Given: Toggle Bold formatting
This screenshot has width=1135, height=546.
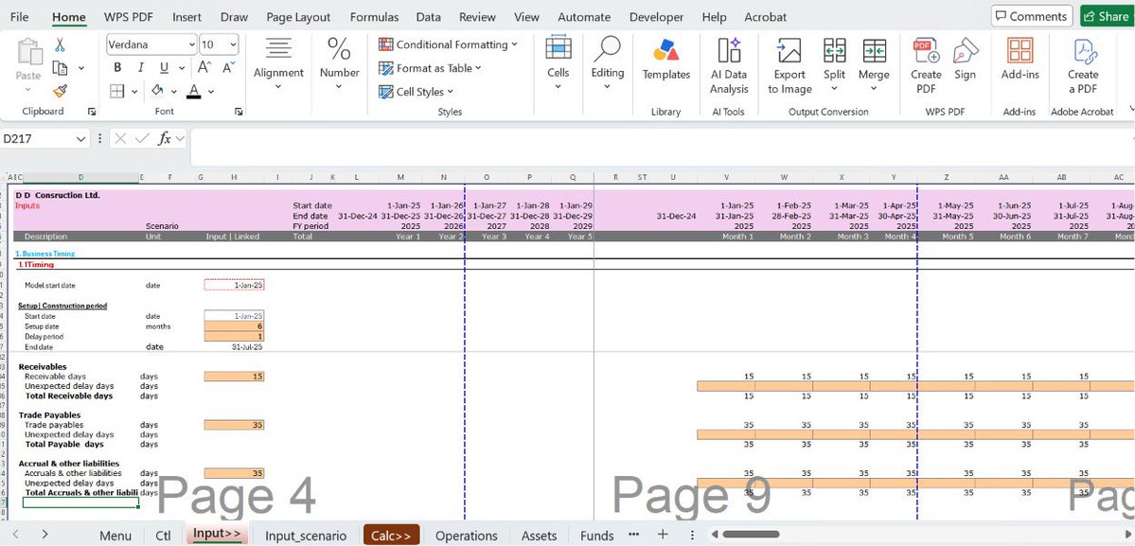Looking at the screenshot, I should tap(117, 67).
